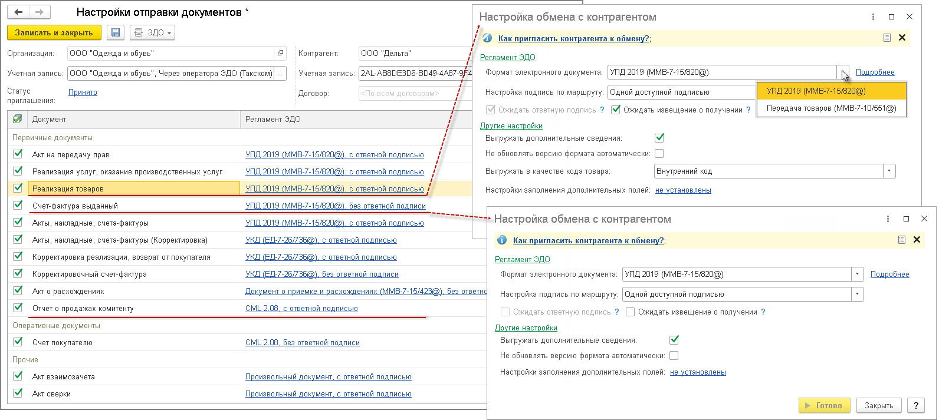Open the ЭДО toolbar menu
The width and height of the screenshot is (939, 420).
(x=152, y=32)
